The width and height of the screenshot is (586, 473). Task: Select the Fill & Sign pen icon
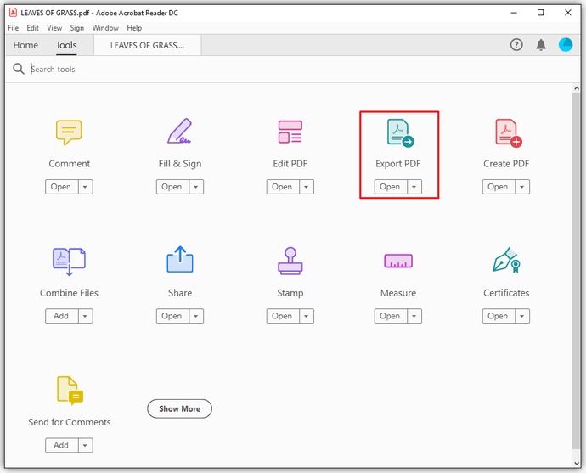pyautogui.click(x=180, y=131)
